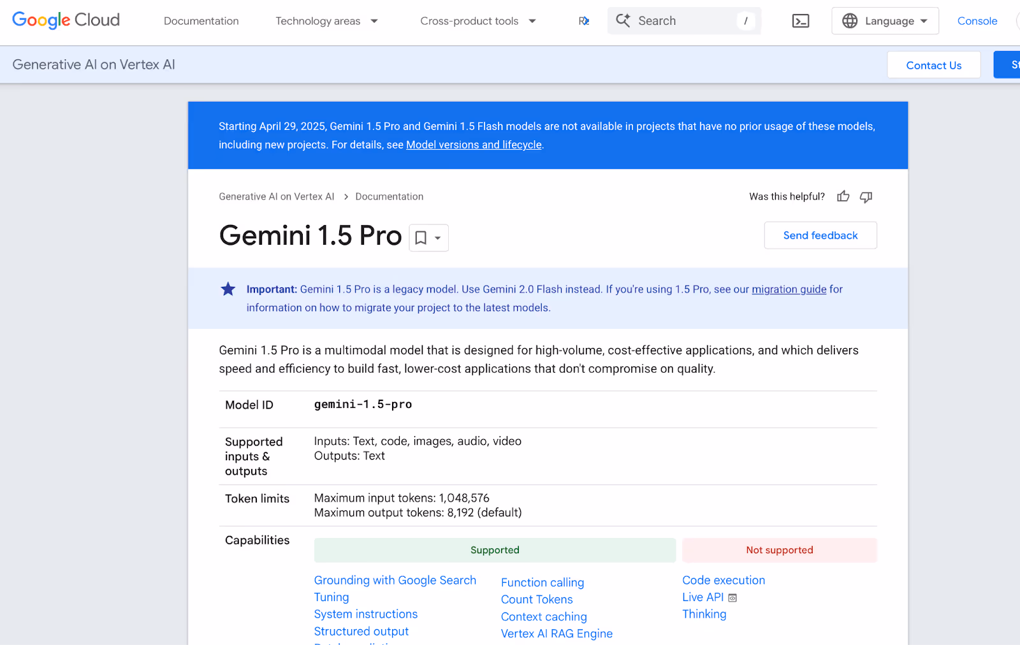Open the search magnifier icon
The width and height of the screenshot is (1020, 645).
tap(623, 20)
